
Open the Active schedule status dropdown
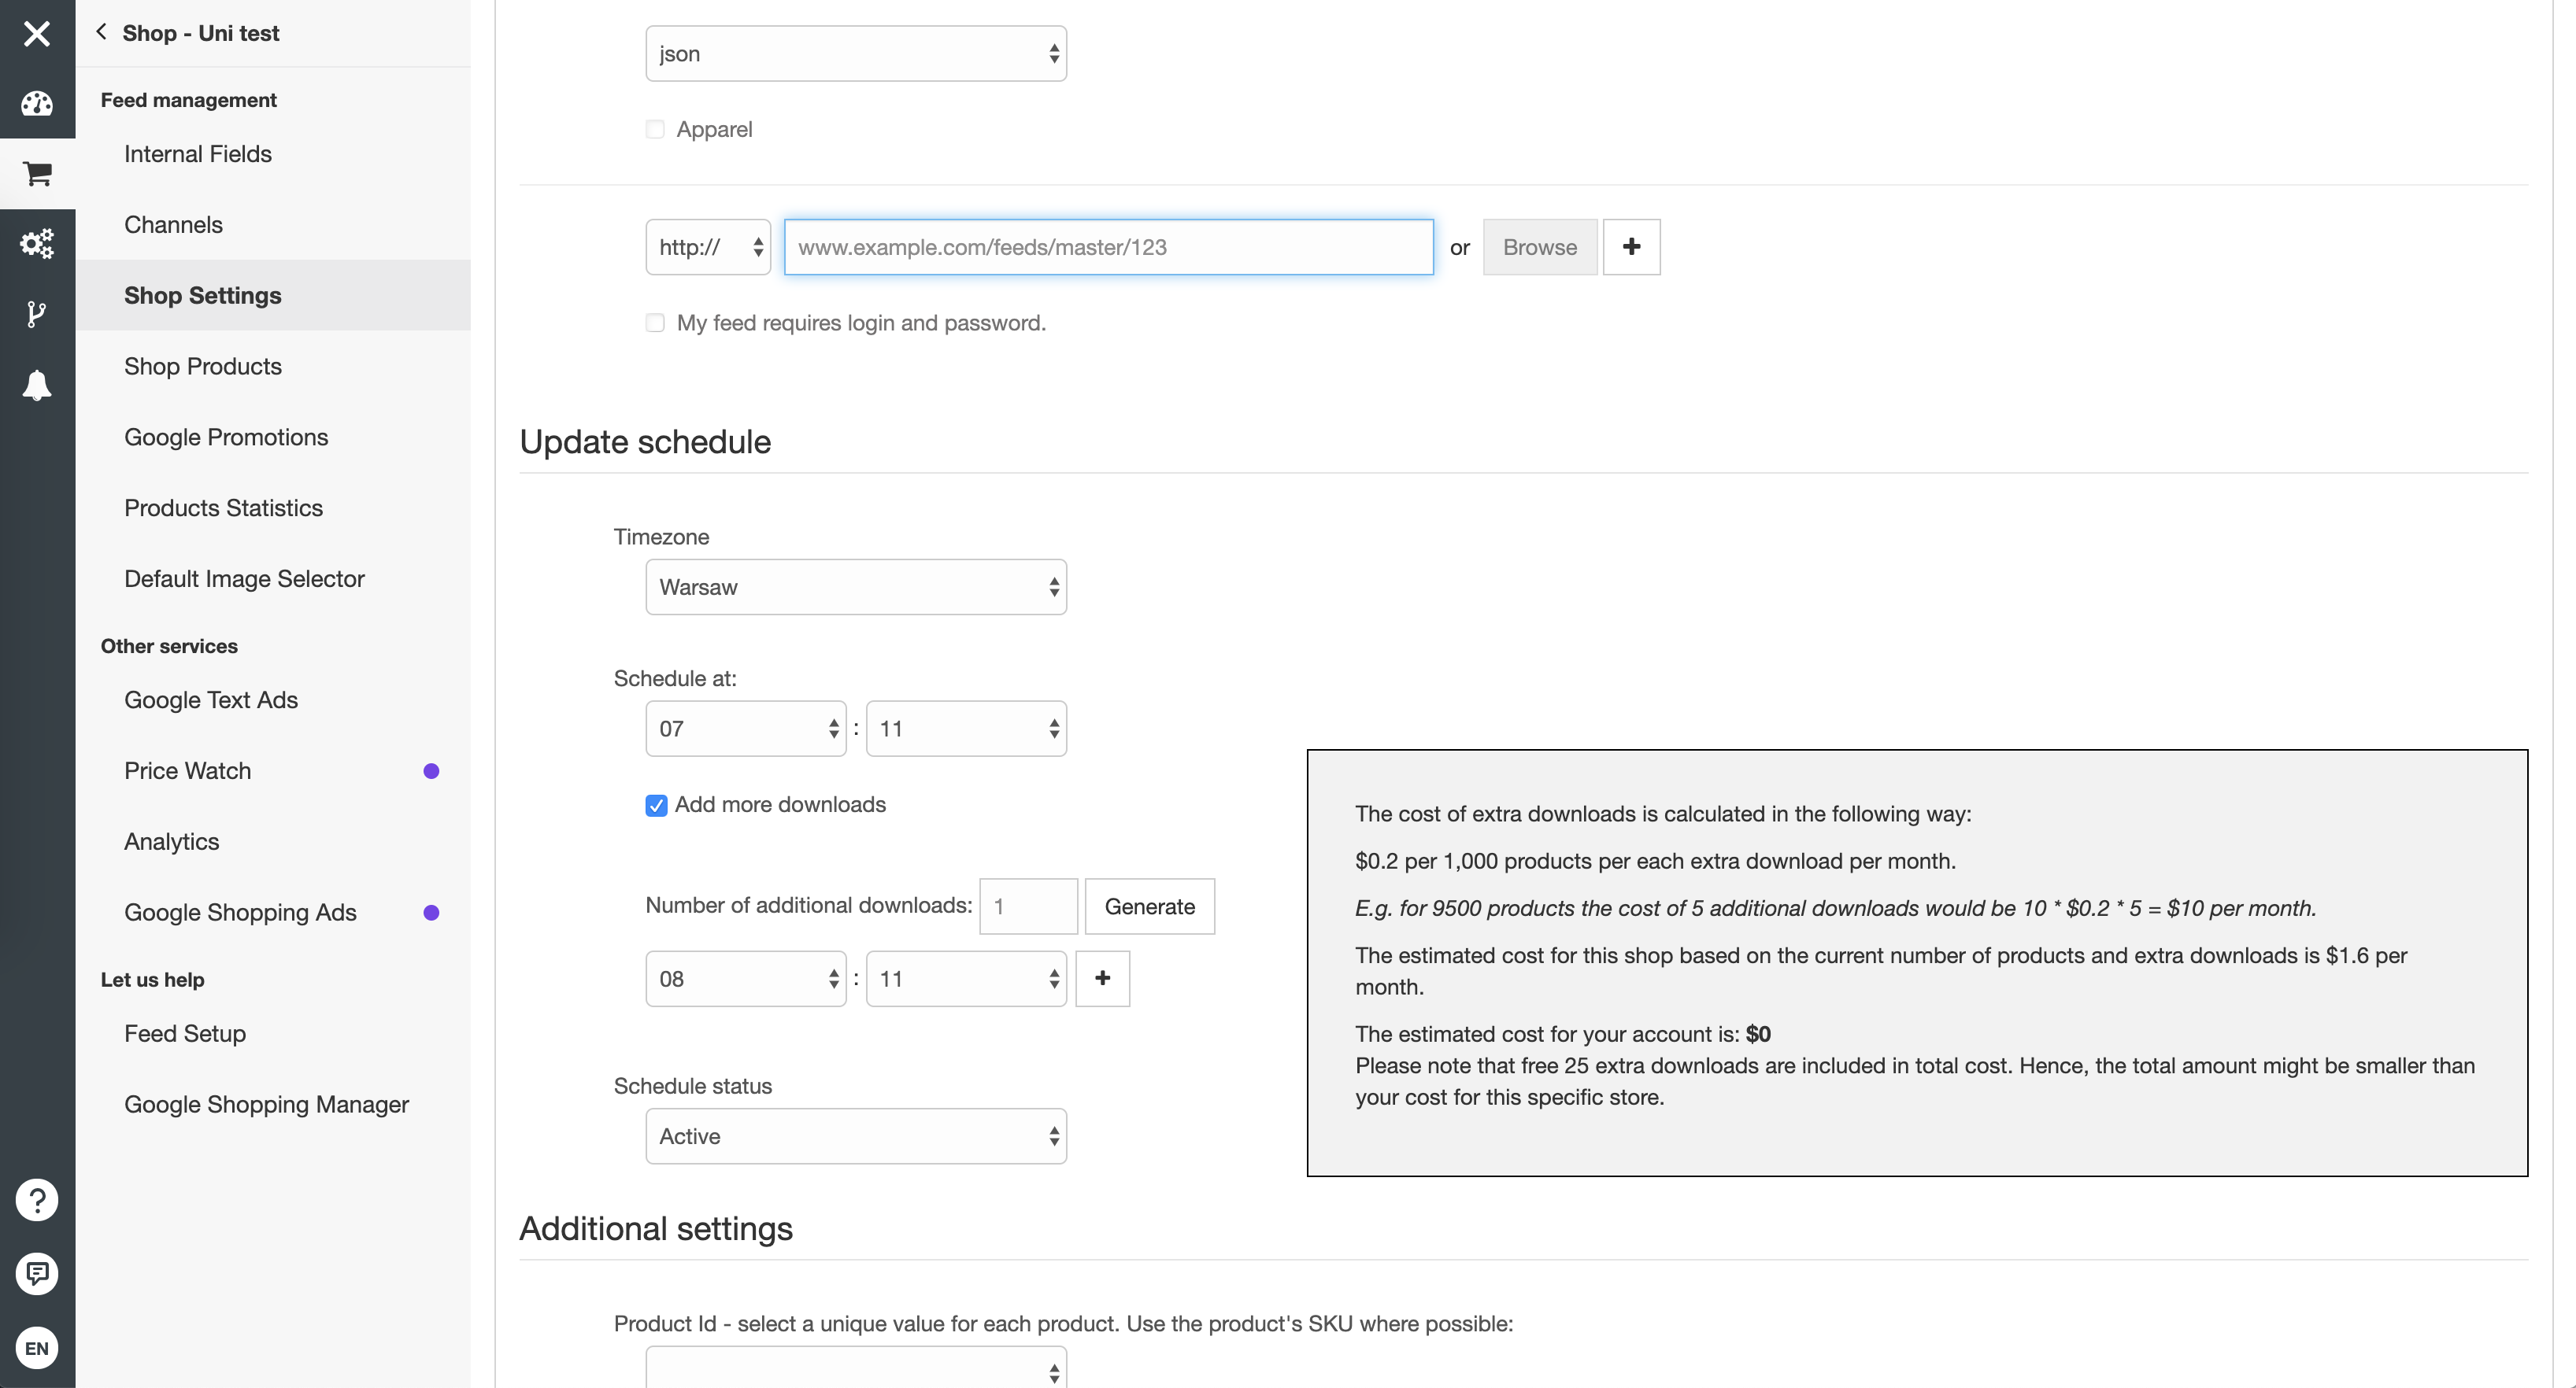coord(855,1135)
